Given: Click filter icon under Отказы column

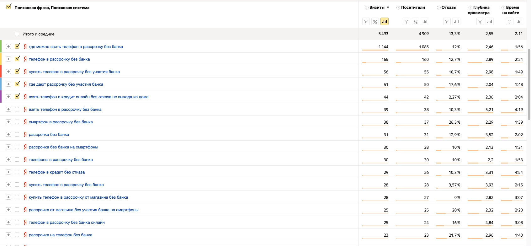Looking at the screenshot, I should [x=447, y=22].
